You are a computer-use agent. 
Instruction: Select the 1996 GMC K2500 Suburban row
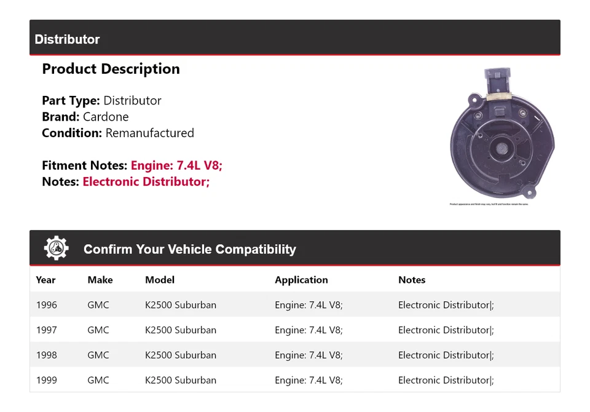click(294, 305)
